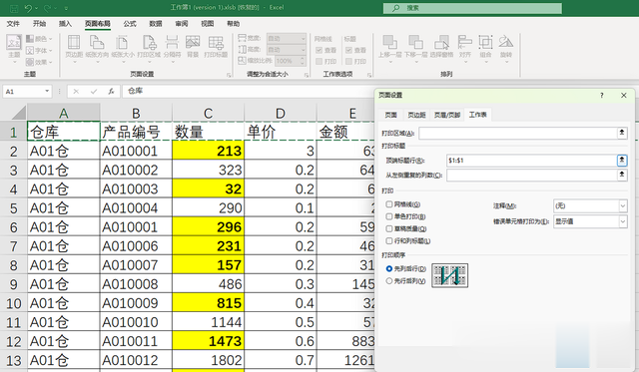Click the insert function fx icon

coord(111,91)
